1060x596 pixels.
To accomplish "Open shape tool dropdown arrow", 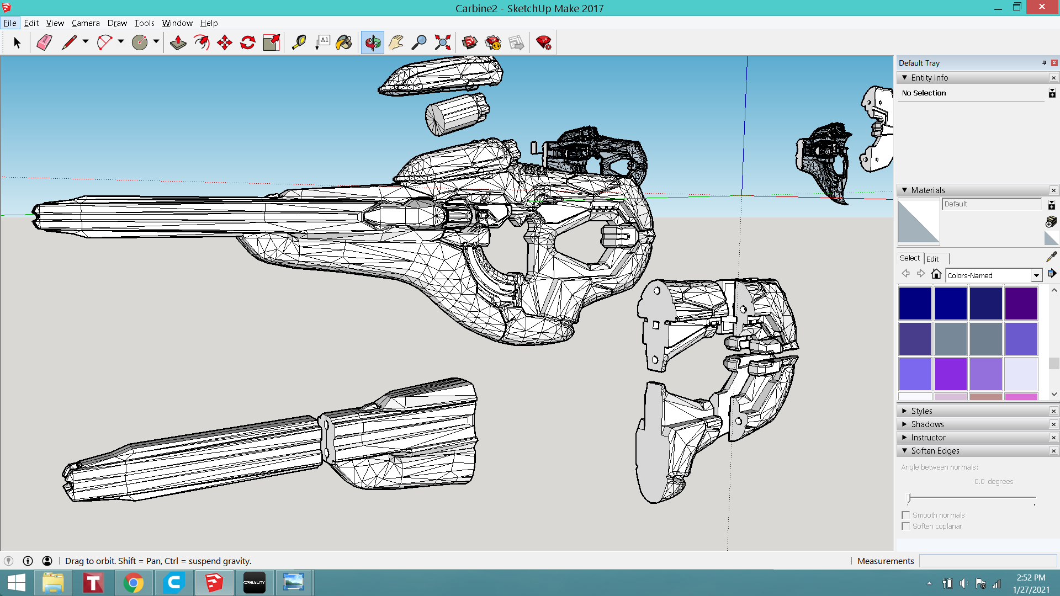I will 156,41.
